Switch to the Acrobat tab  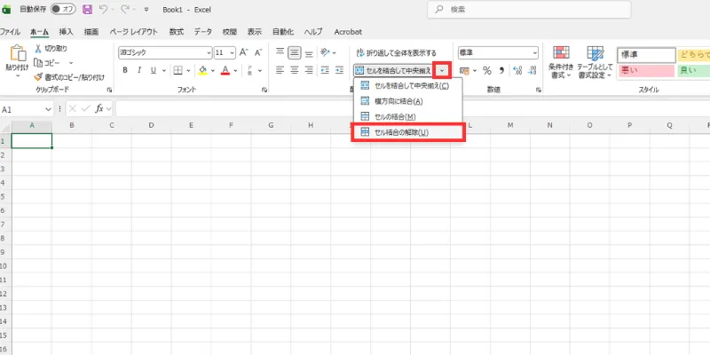click(x=348, y=32)
